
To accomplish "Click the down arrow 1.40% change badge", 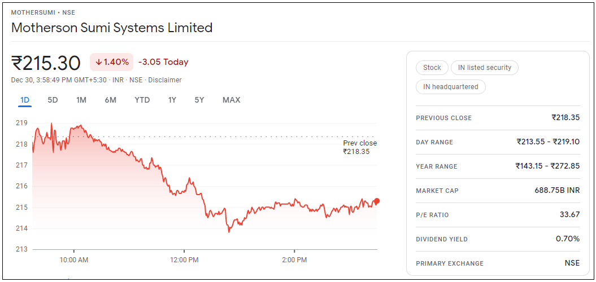I will pyautogui.click(x=112, y=62).
